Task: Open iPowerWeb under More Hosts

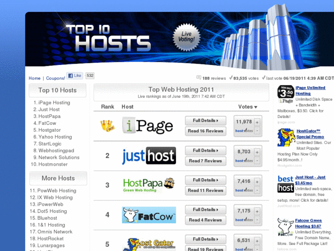Action: 50,204
